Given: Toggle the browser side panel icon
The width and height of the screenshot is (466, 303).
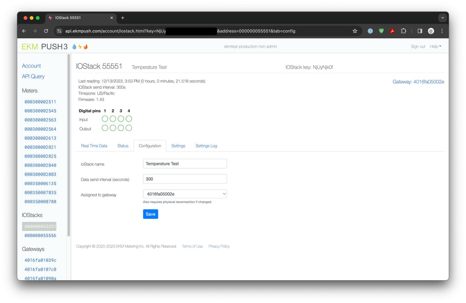Looking at the screenshot, I should click(x=420, y=31).
